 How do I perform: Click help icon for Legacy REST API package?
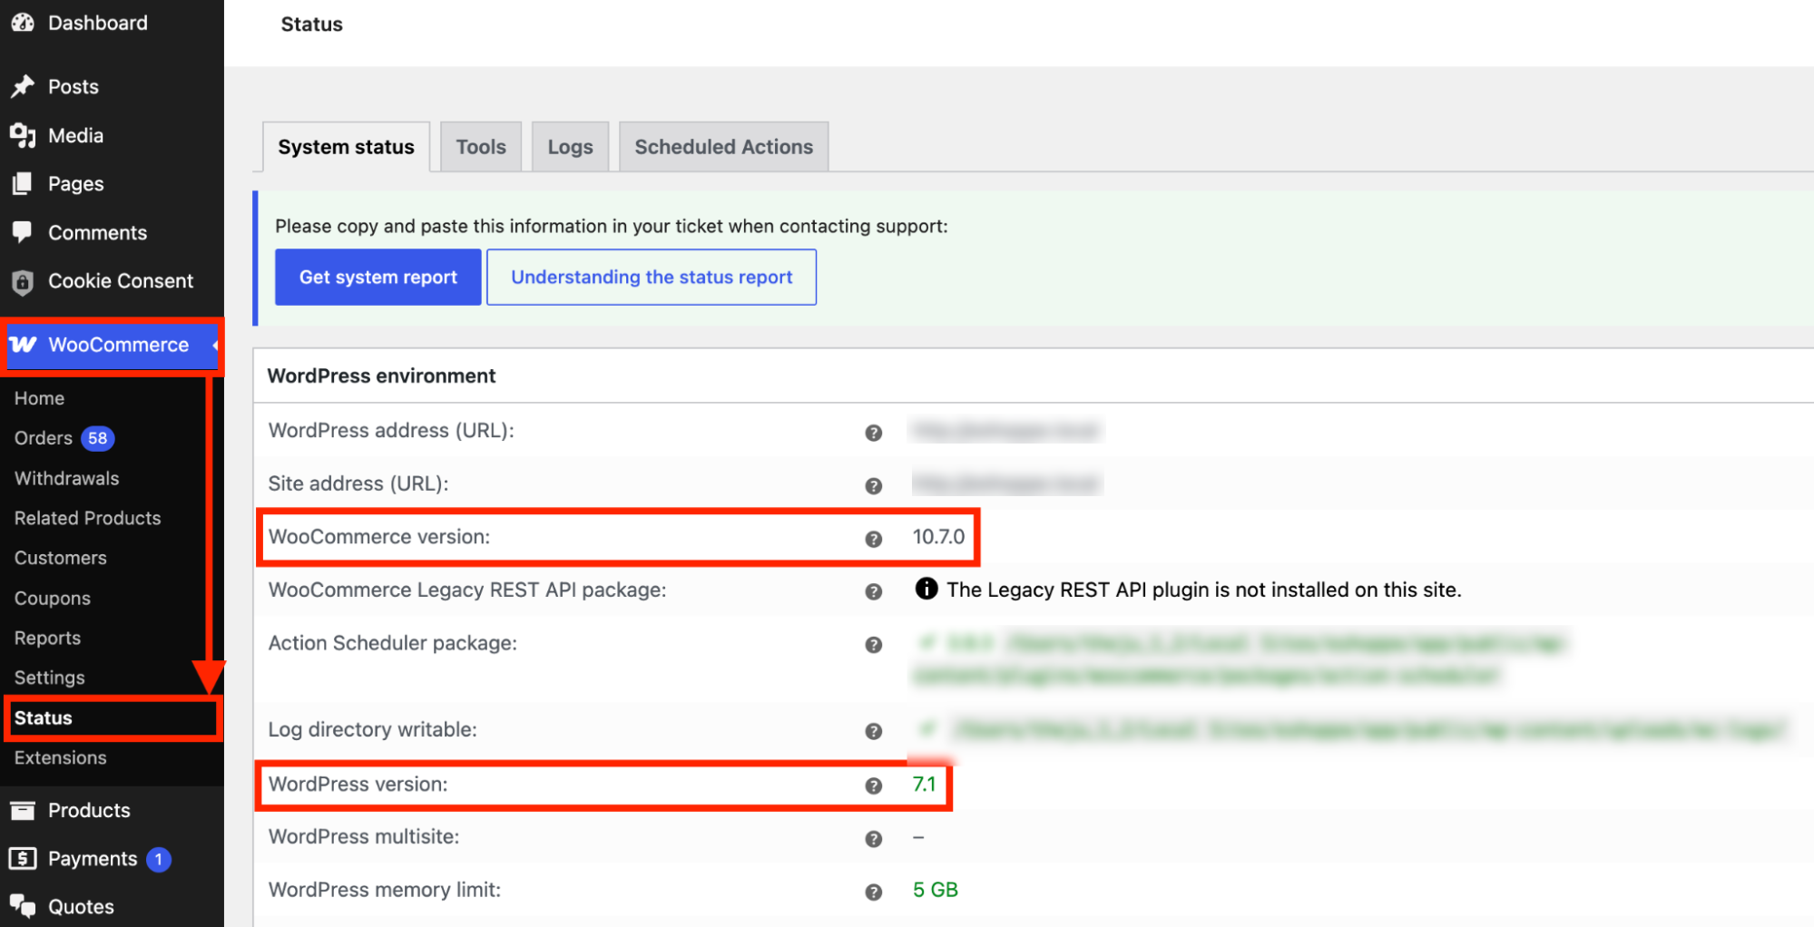(x=874, y=591)
